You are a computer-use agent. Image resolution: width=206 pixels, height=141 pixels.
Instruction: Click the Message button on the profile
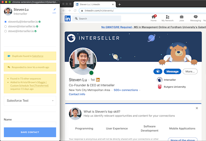(x=172, y=71)
